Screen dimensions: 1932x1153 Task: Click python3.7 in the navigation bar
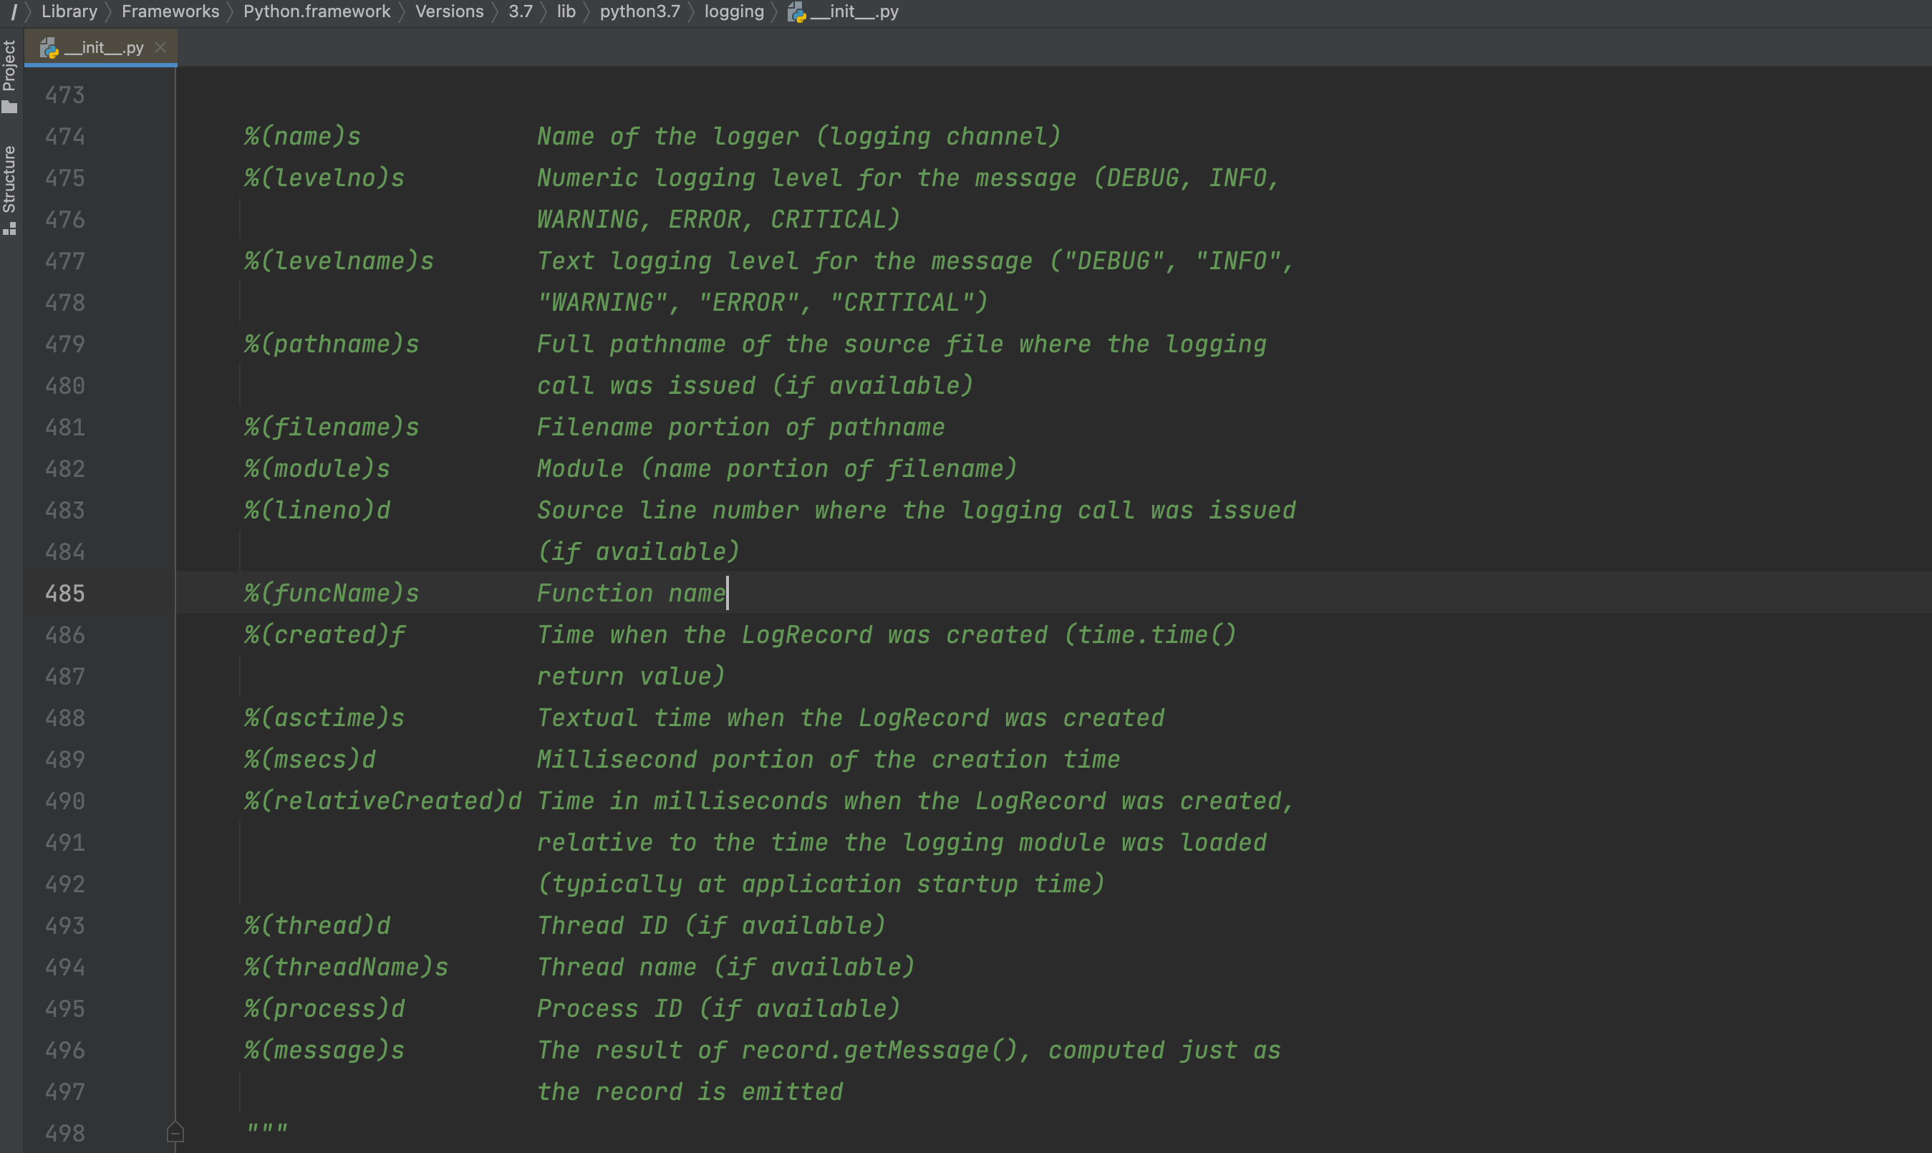(x=639, y=11)
